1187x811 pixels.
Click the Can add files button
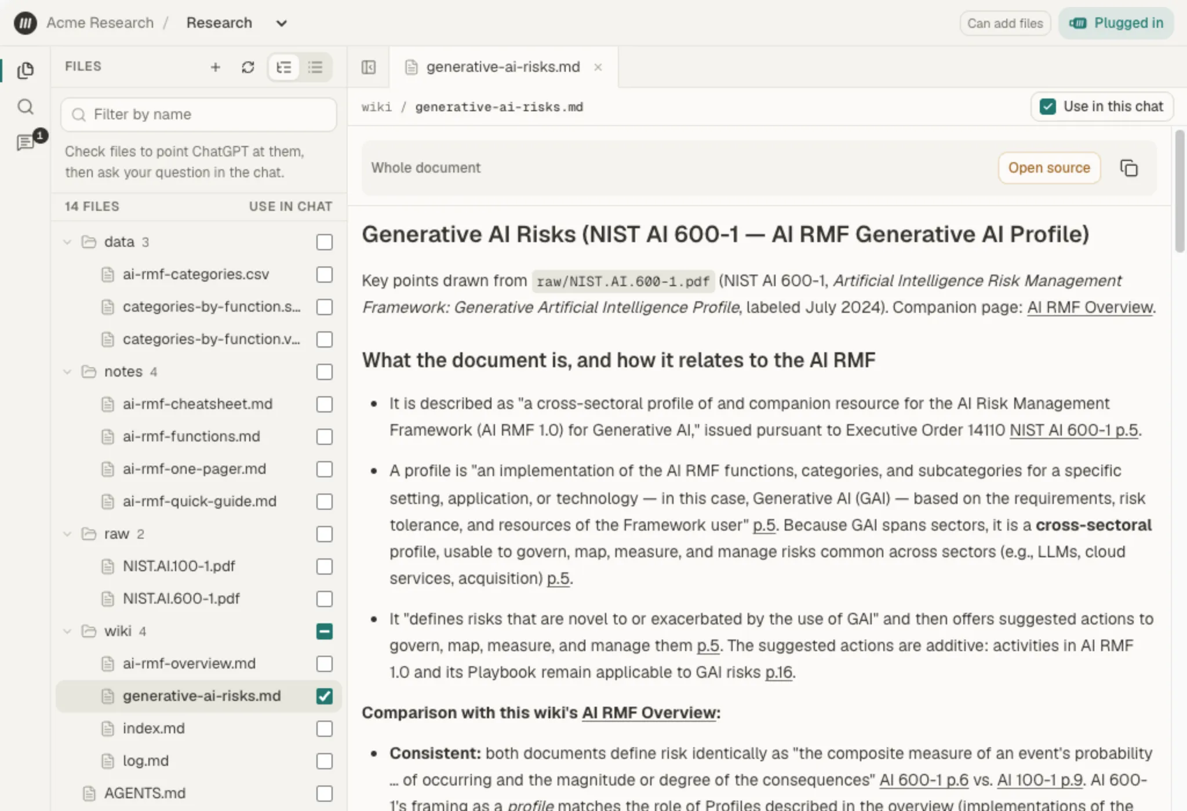point(1005,24)
